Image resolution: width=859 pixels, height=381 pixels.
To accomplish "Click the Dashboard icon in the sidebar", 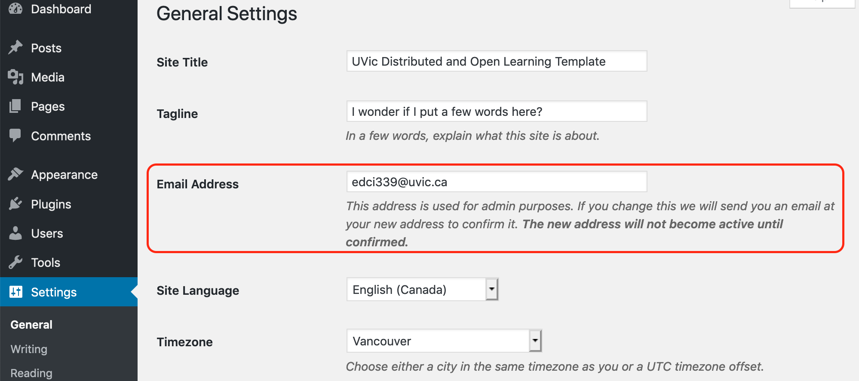I will pyautogui.click(x=15, y=9).
